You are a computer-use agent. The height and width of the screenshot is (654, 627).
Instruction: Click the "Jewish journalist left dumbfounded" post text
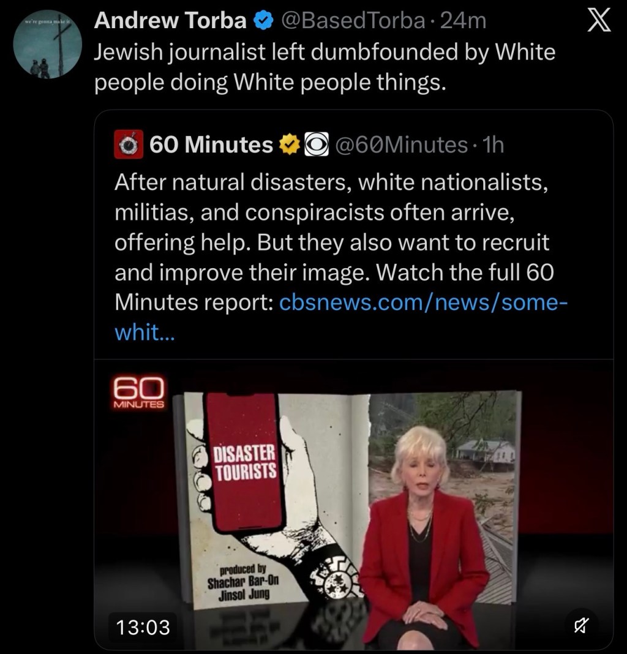[x=325, y=67]
